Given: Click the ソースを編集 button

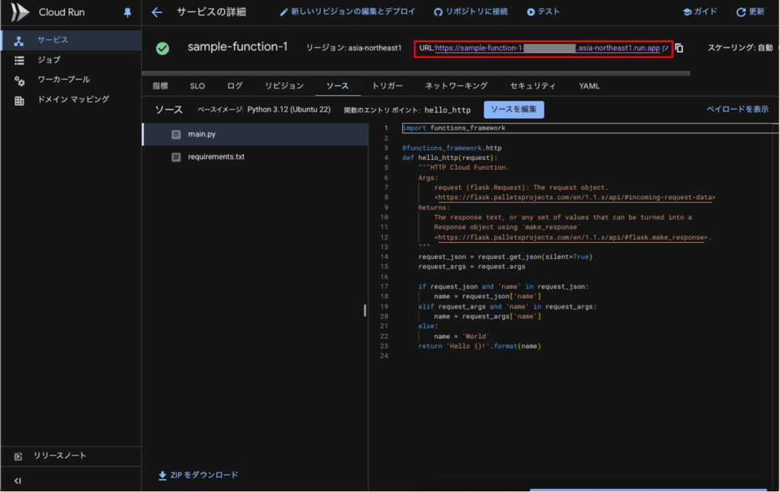Looking at the screenshot, I should tap(514, 110).
